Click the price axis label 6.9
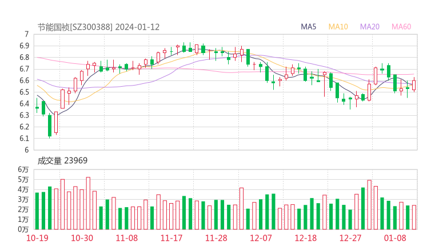Viewport: 423px width, 251px height. coord(24,46)
